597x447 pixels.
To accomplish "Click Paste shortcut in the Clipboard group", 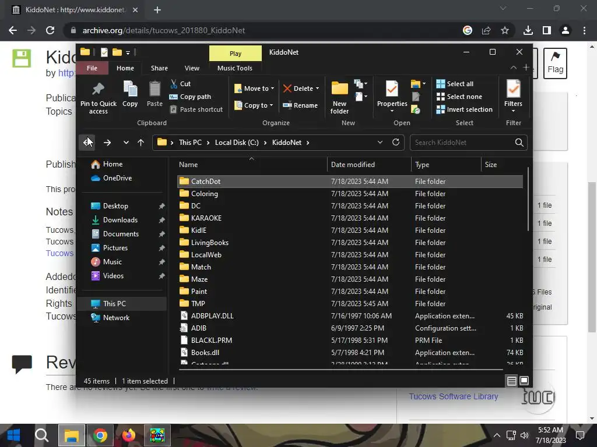I will tap(196, 109).
